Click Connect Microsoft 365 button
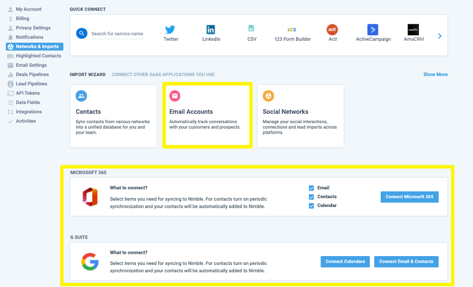 pos(409,197)
